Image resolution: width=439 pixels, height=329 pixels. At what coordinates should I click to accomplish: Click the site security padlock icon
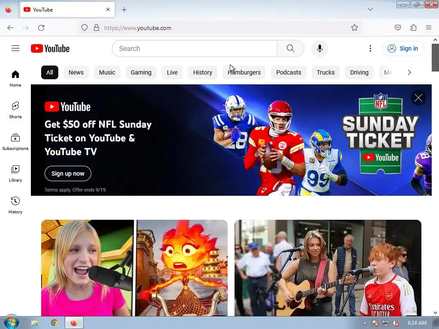click(x=96, y=28)
